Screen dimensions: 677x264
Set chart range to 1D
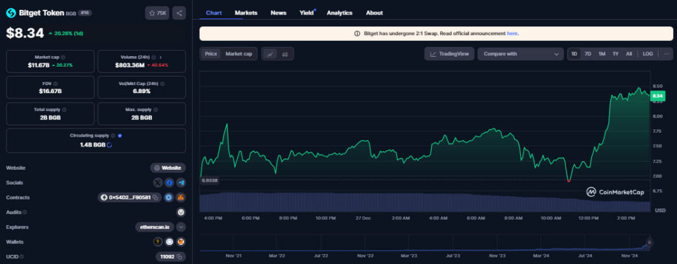pyautogui.click(x=575, y=54)
